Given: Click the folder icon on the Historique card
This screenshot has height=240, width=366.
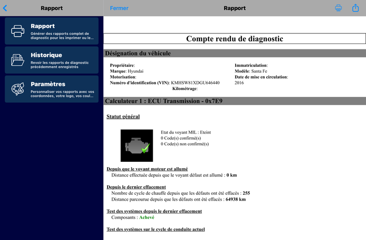Looking at the screenshot, I should pyautogui.click(x=18, y=60).
